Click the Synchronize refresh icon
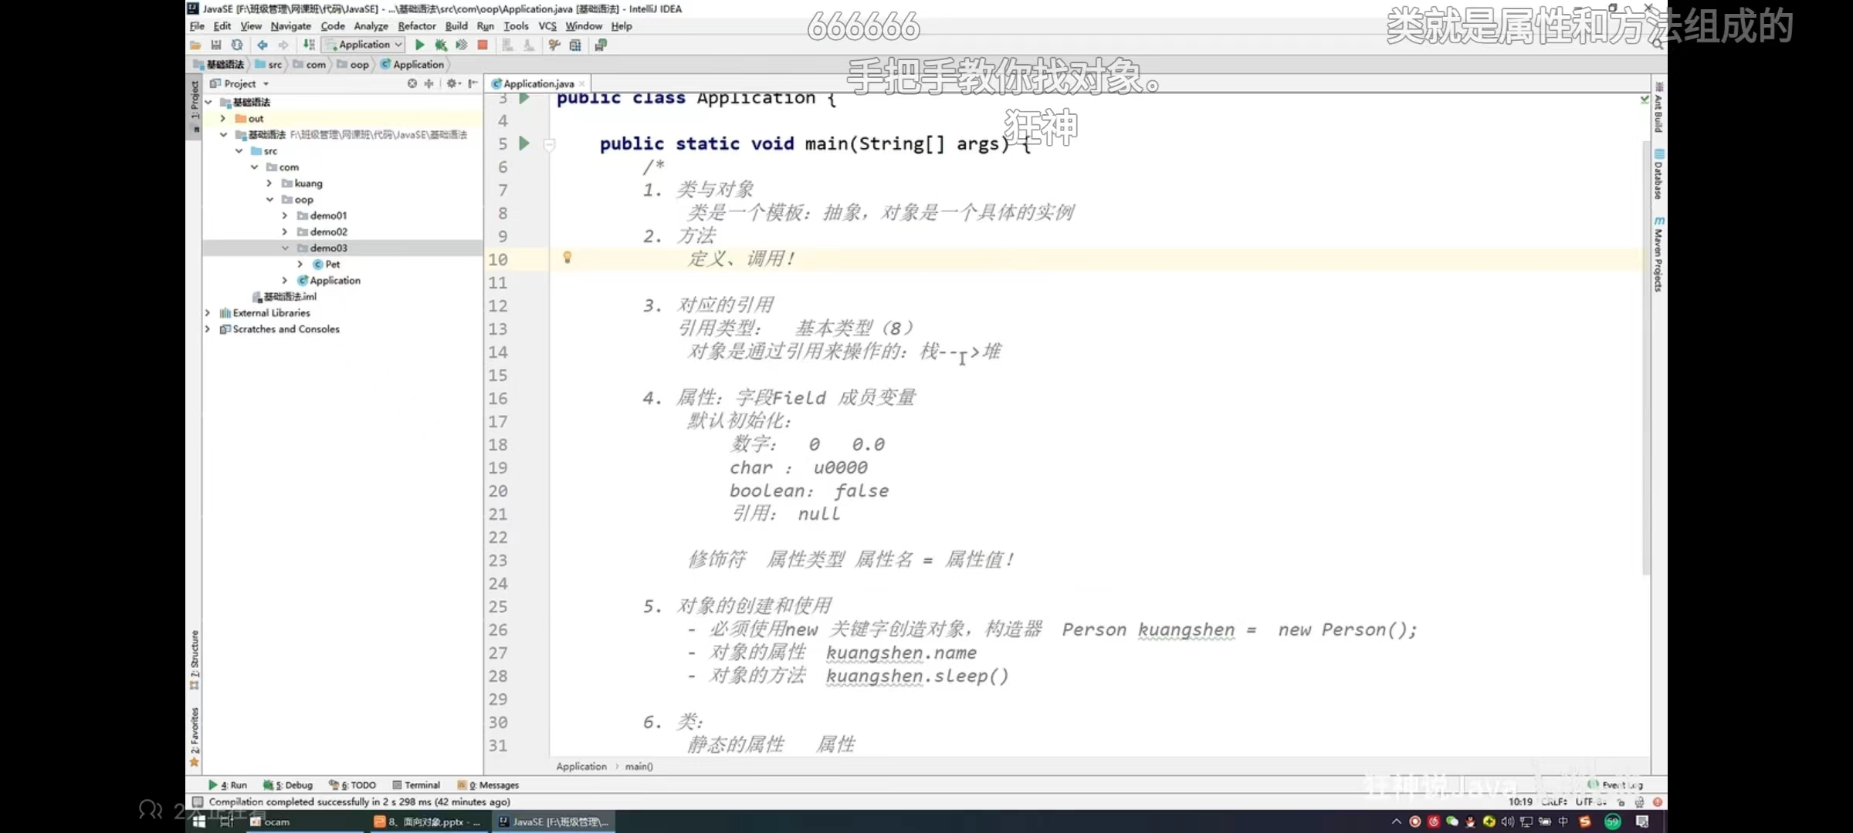Viewport: 1853px width, 833px height. pyautogui.click(x=237, y=45)
